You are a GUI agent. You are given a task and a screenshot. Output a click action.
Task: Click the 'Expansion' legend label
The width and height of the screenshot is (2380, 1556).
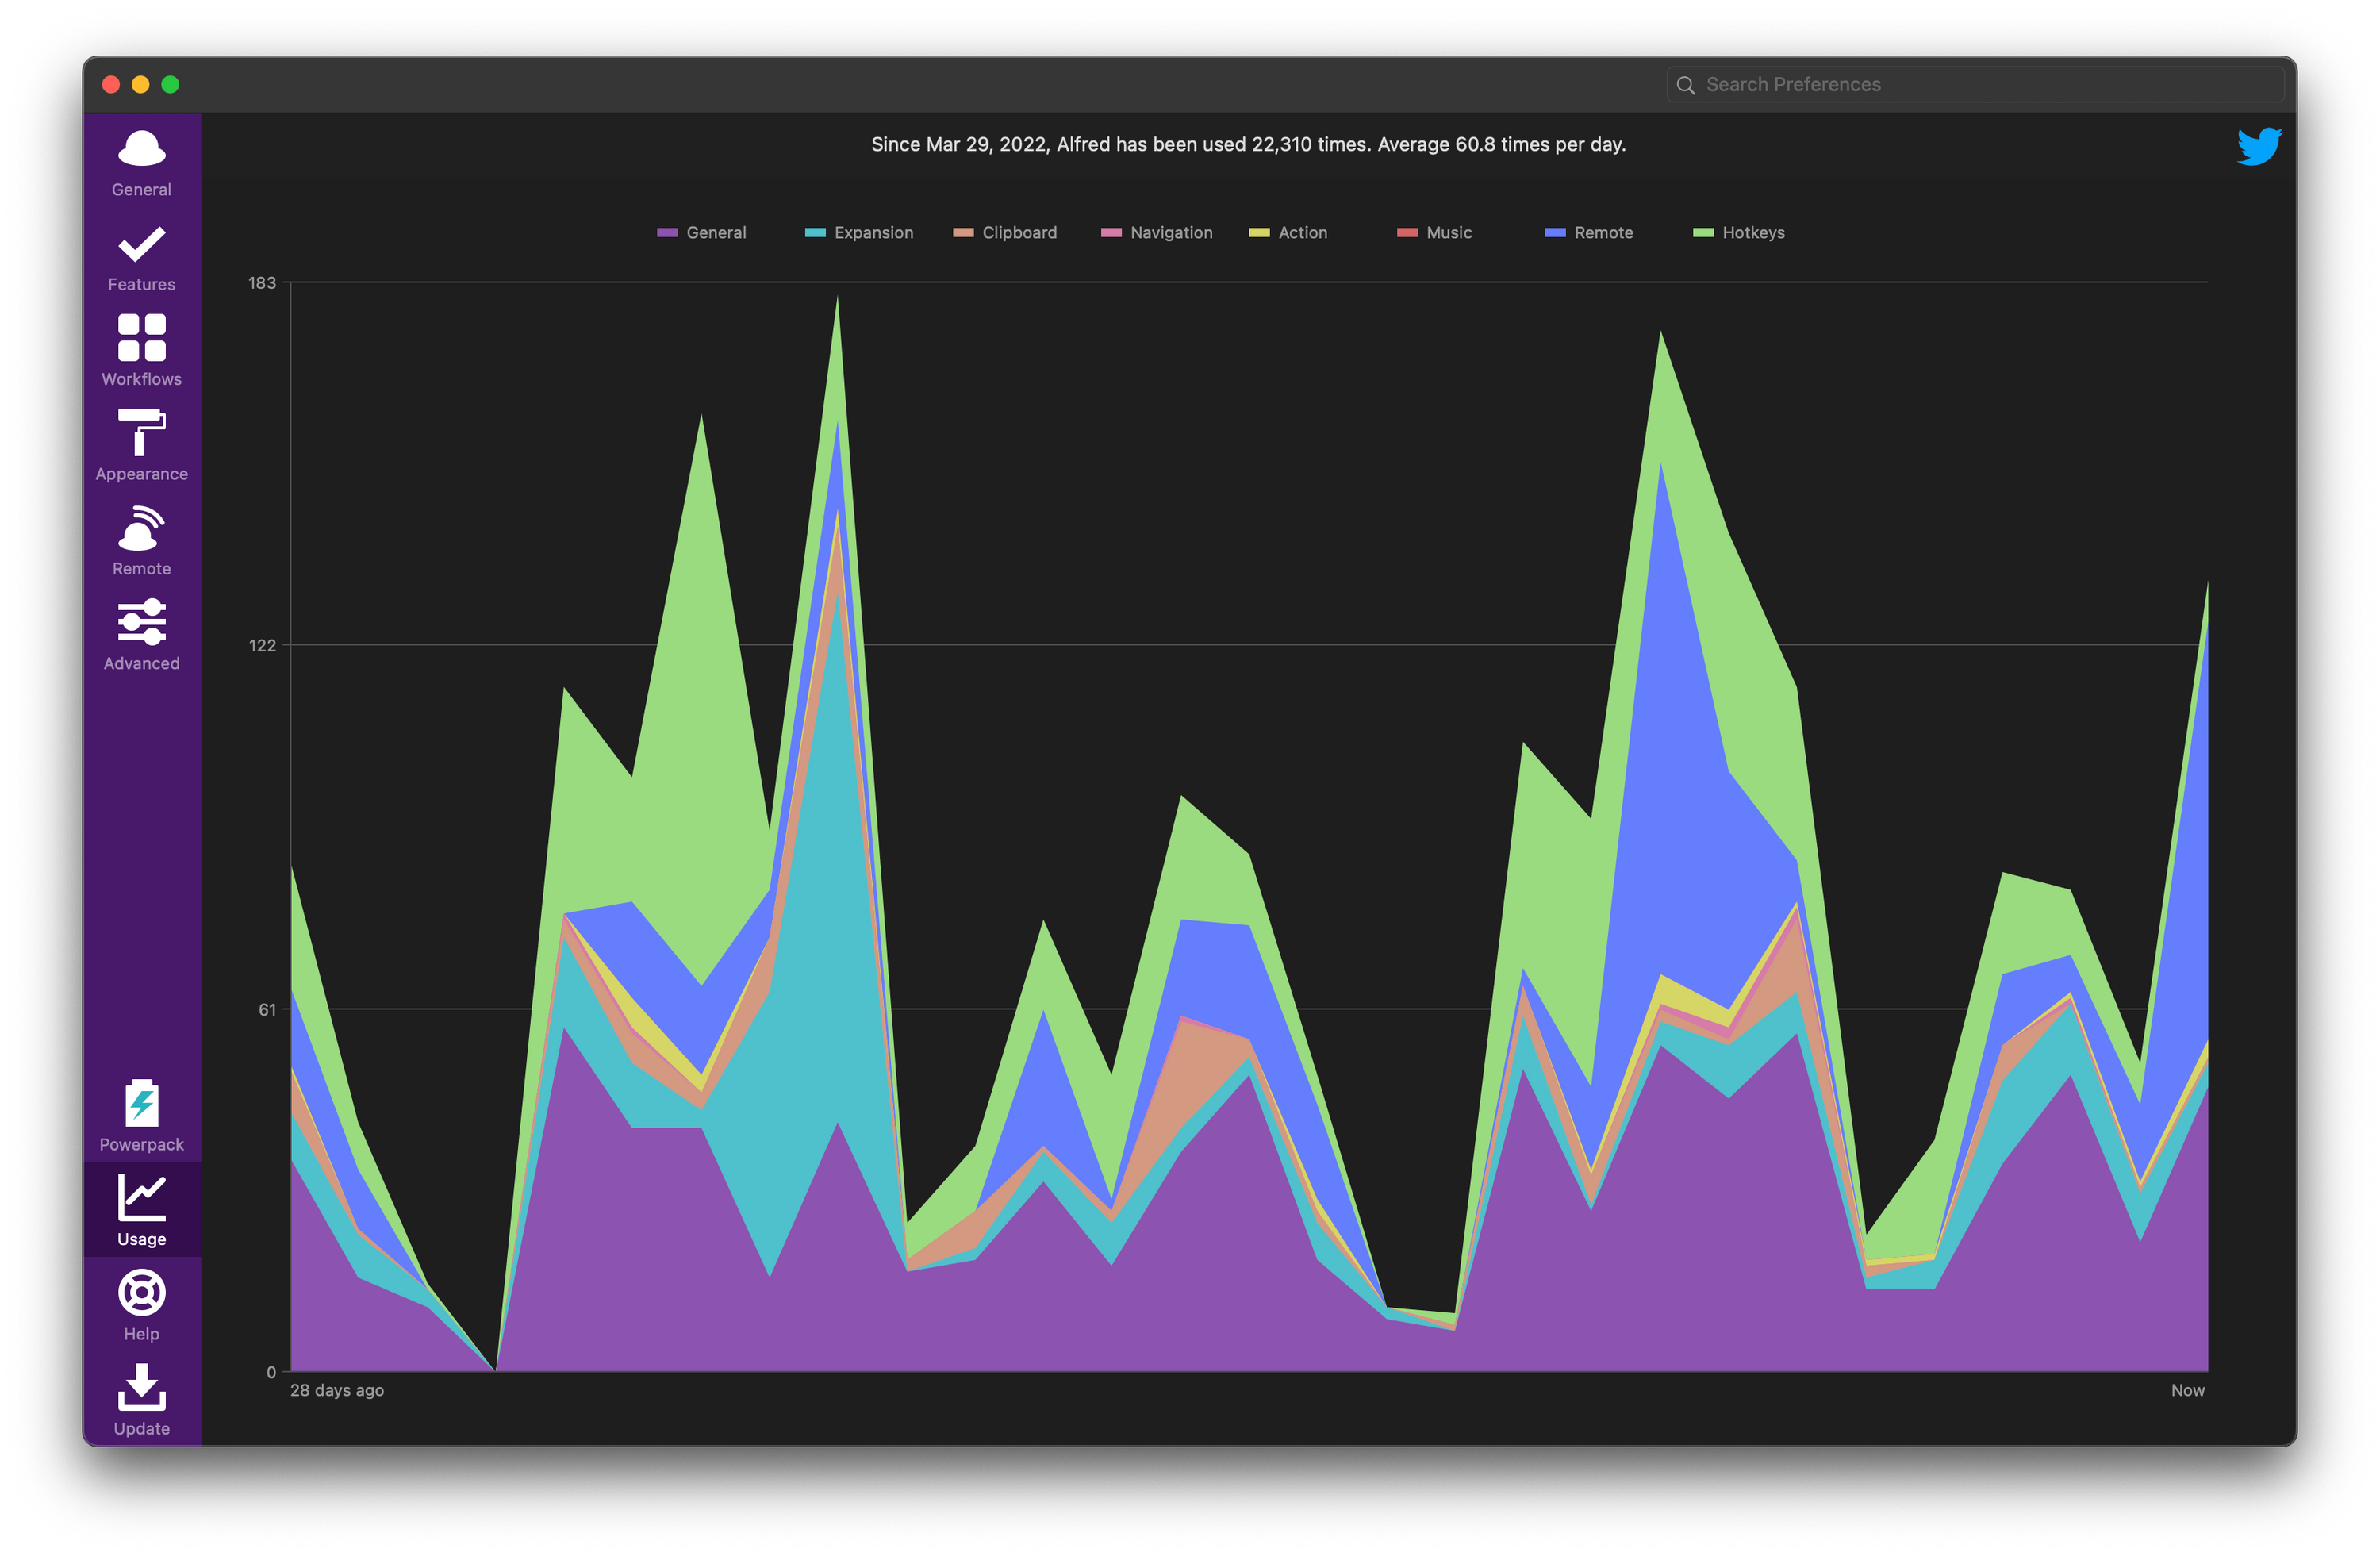874,233
